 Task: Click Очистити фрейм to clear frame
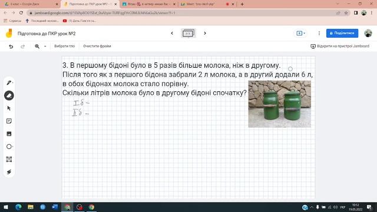97,46
